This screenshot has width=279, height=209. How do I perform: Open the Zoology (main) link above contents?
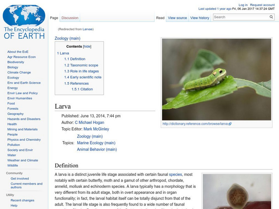[67, 38]
